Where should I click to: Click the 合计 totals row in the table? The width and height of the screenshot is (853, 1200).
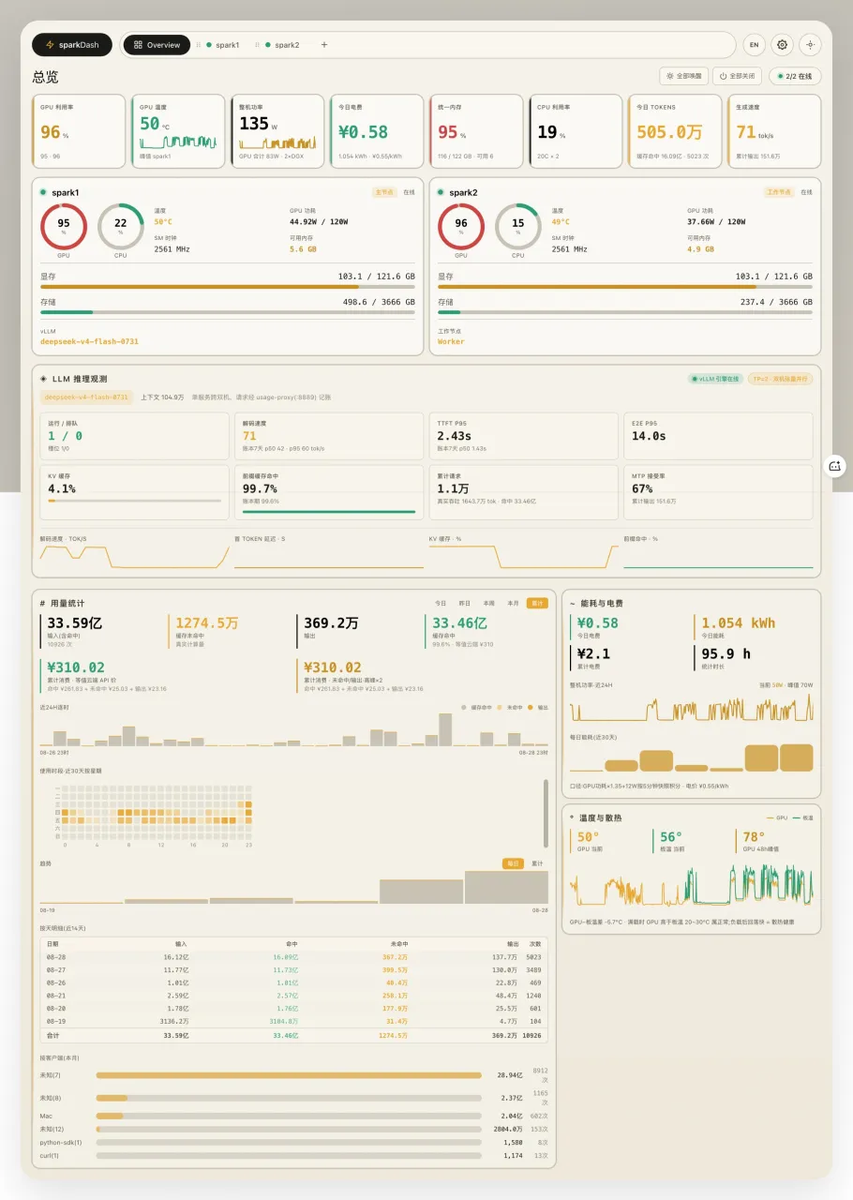(x=294, y=1035)
